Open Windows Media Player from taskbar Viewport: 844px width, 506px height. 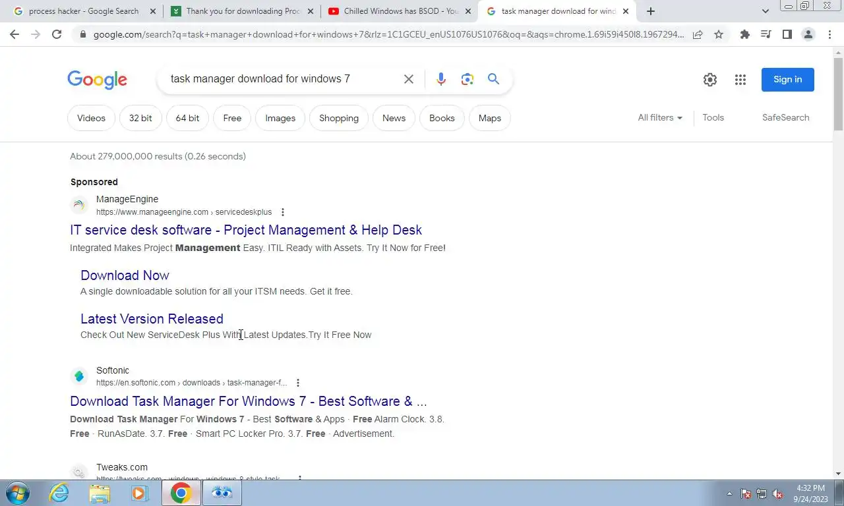click(139, 493)
